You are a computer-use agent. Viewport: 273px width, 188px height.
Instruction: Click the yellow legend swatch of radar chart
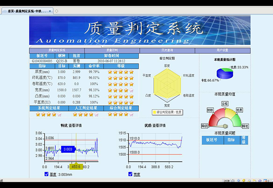pos(154,112)
